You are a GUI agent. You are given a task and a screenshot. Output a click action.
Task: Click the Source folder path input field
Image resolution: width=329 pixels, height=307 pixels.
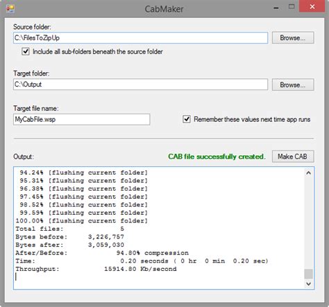(140, 38)
